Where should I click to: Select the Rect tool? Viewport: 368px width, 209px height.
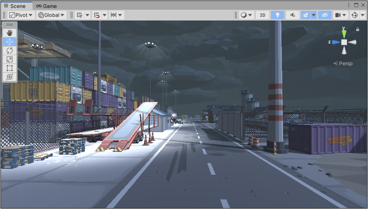pyautogui.click(x=10, y=68)
